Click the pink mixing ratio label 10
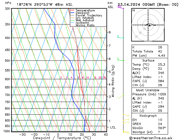 pyautogui.click(x=87, y=77)
